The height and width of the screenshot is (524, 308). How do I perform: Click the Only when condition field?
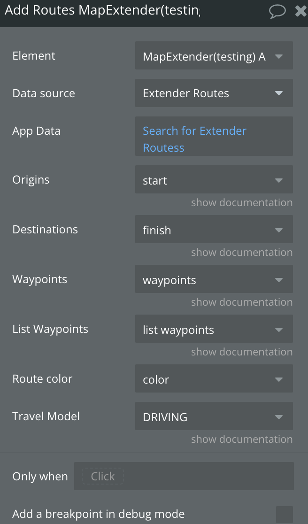pyautogui.click(x=184, y=476)
